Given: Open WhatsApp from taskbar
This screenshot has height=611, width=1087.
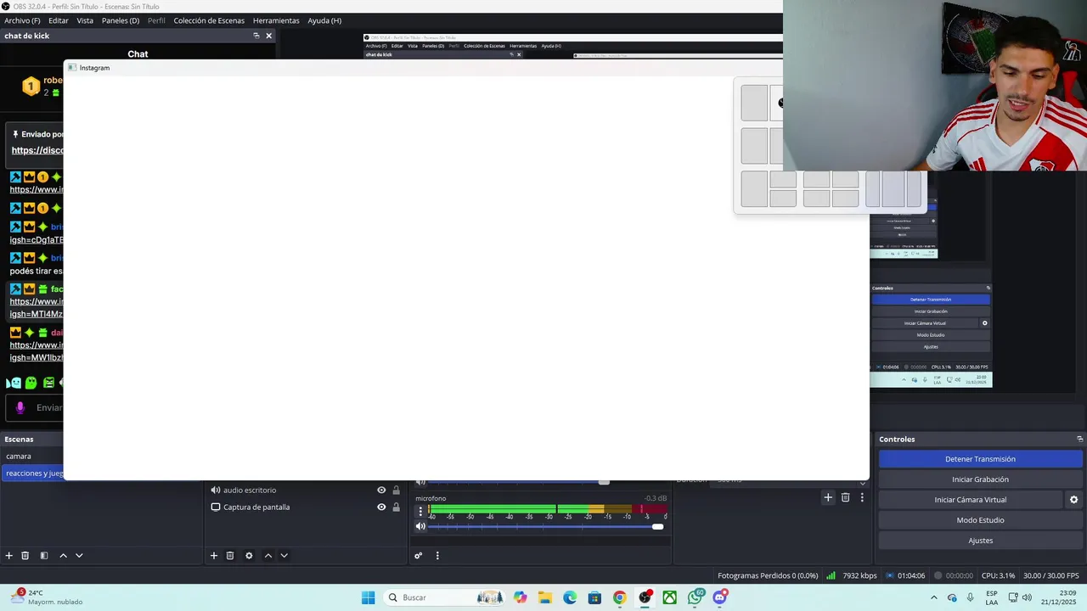Looking at the screenshot, I should (696, 597).
